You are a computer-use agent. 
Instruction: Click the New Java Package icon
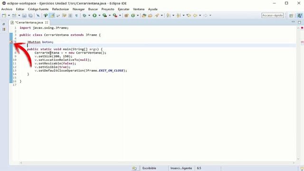[126, 16]
